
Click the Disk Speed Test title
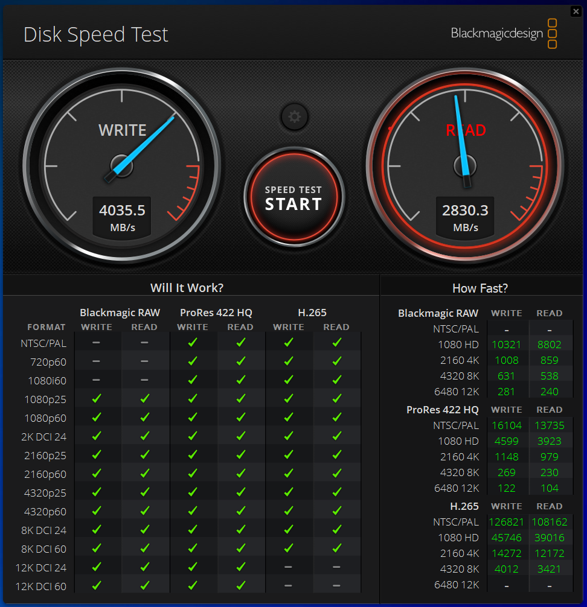[95, 34]
